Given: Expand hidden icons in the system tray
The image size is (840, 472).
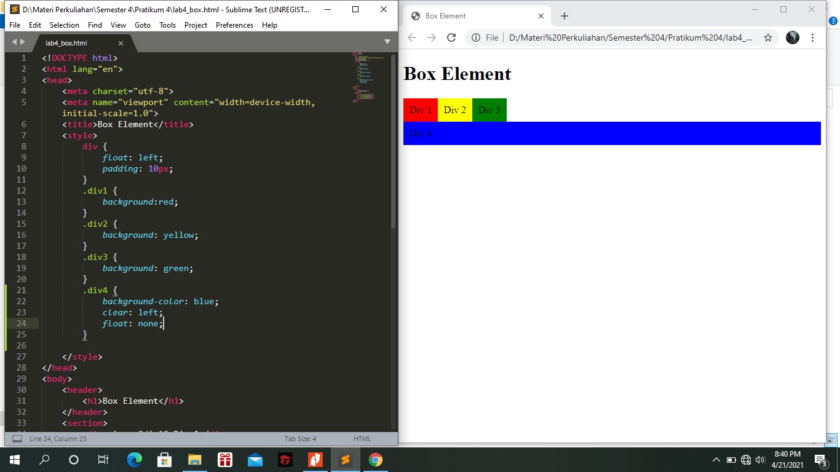Looking at the screenshot, I should (x=716, y=459).
